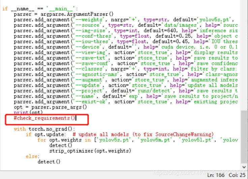
Task: Click the Col: 25 status indicator
Action: tap(237, 175)
